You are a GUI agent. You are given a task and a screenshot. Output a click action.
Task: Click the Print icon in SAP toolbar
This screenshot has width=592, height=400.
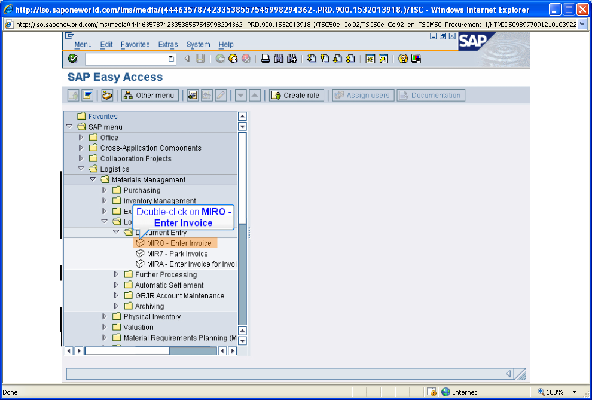tap(266, 59)
